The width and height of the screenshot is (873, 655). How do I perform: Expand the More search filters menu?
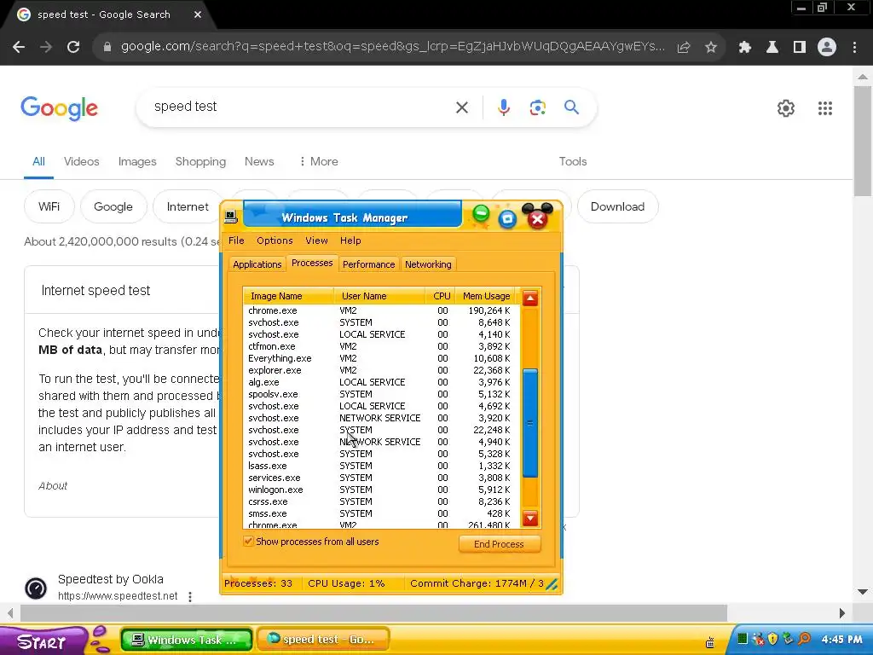pos(319,161)
